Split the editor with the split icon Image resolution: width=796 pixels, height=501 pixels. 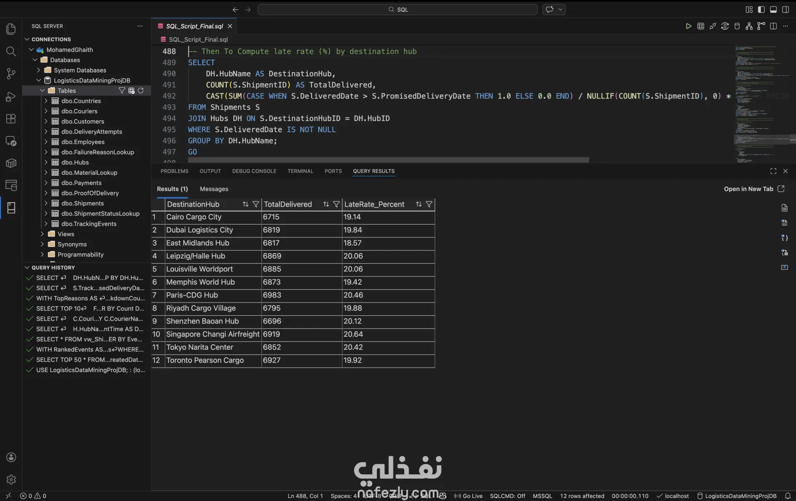pyautogui.click(x=773, y=26)
